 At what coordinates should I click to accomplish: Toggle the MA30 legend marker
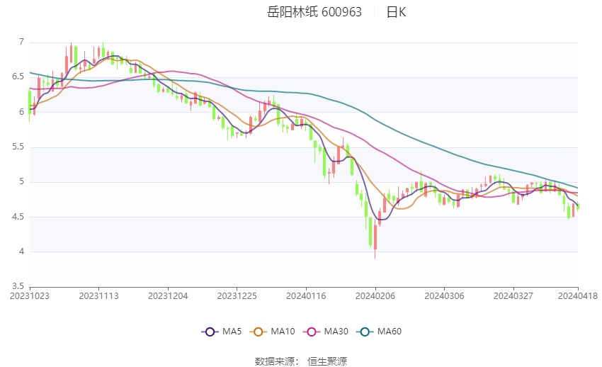[x=312, y=332]
